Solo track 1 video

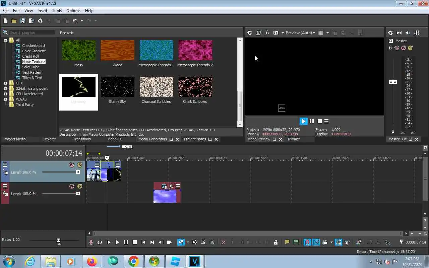(x=80, y=165)
